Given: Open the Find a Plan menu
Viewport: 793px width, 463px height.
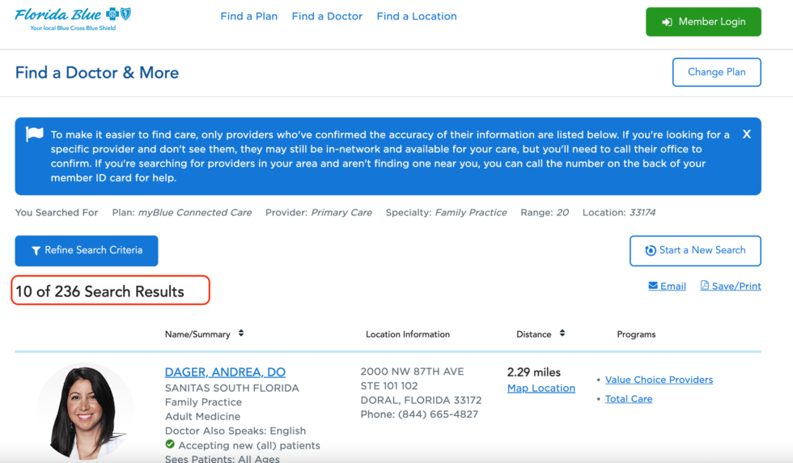Looking at the screenshot, I should 249,16.
